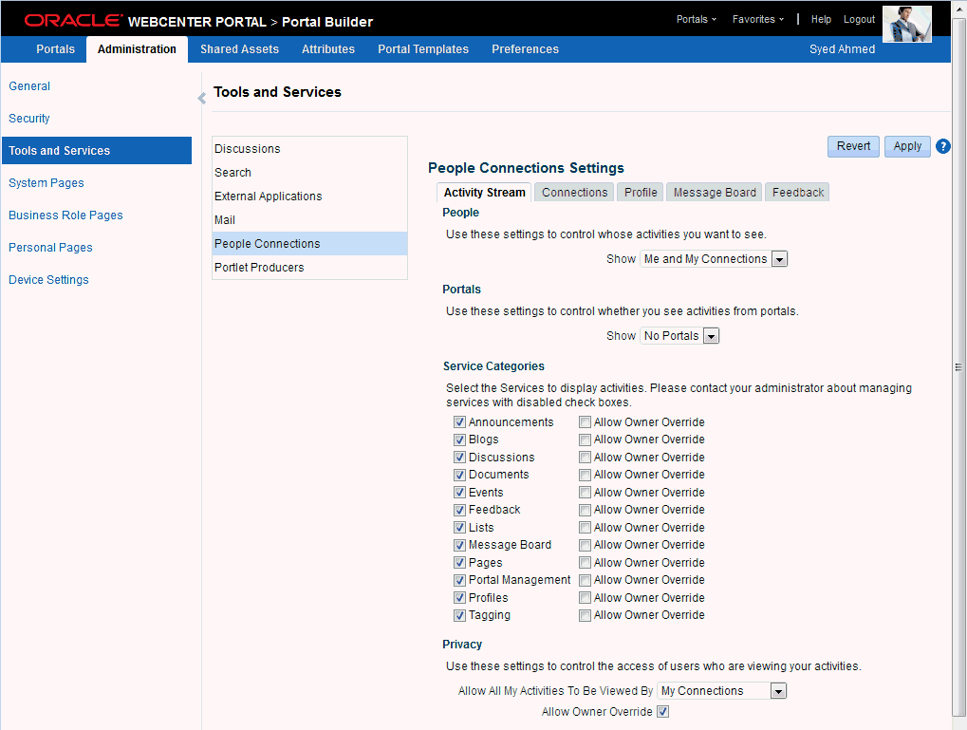This screenshot has width=967, height=730.
Task: Switch to the Profile tab
Action: coord(641,193)
